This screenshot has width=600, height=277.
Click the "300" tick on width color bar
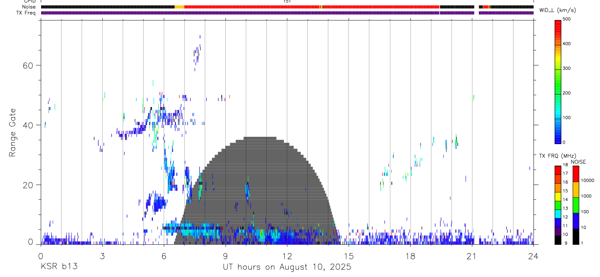click(x=567, y=69)
